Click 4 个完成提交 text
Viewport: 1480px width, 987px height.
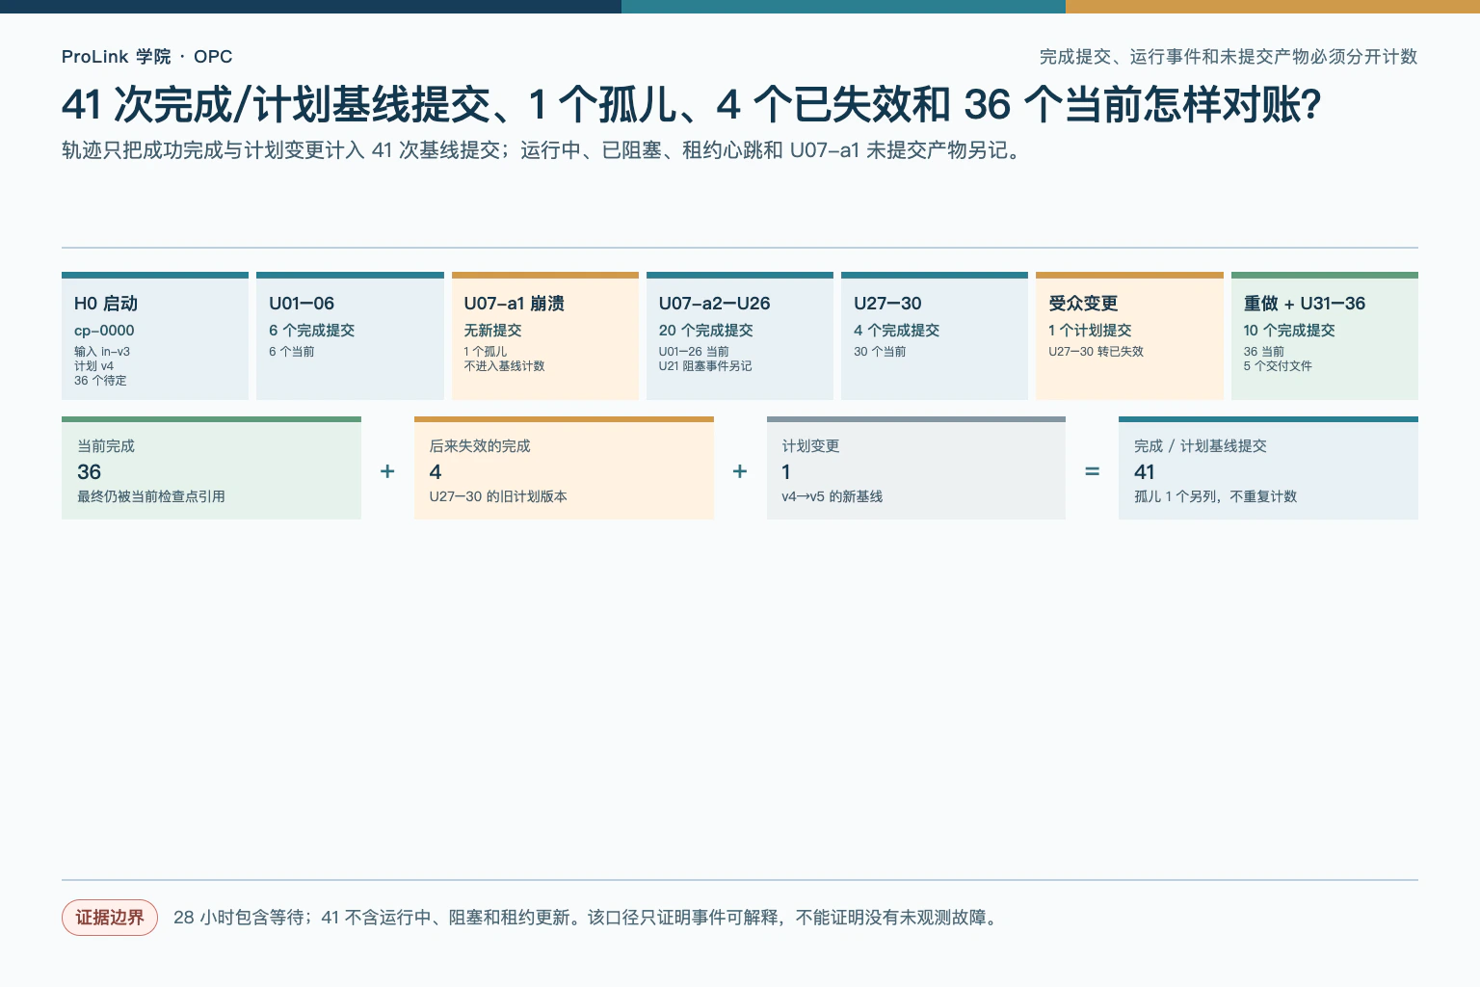coord(896,331)
